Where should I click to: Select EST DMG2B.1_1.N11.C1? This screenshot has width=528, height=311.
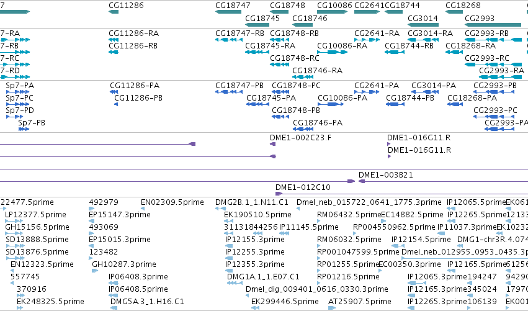[x=252, y=202]
